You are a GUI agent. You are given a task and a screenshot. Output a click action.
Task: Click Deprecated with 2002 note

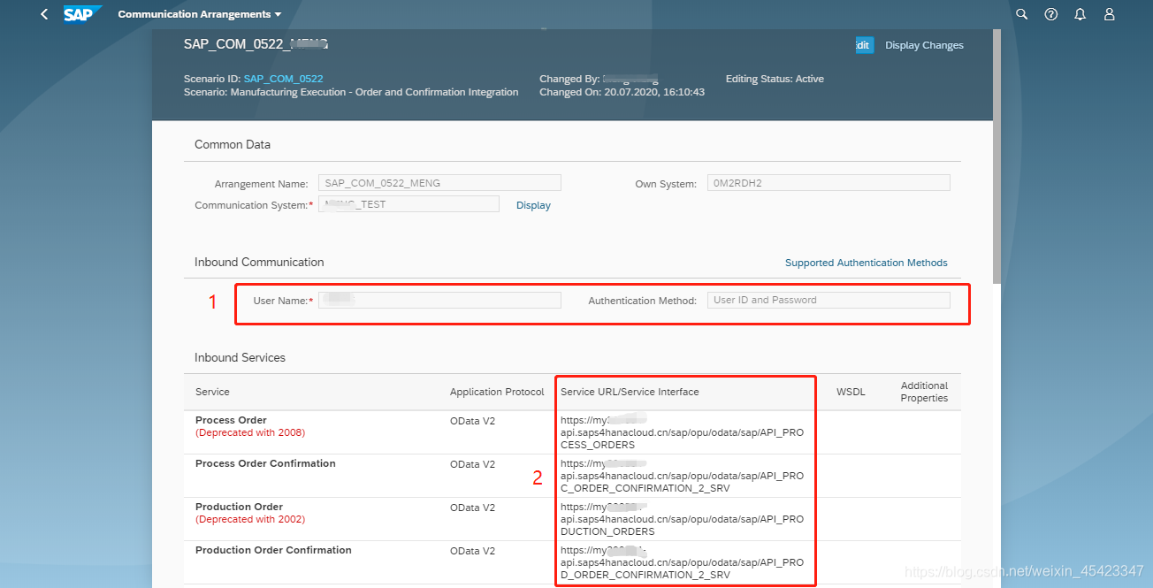(250, 519)
